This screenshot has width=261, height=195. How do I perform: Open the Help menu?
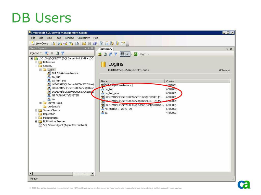click(x=96, y=38)
